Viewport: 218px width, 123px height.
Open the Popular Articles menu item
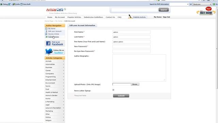point(74,17)
